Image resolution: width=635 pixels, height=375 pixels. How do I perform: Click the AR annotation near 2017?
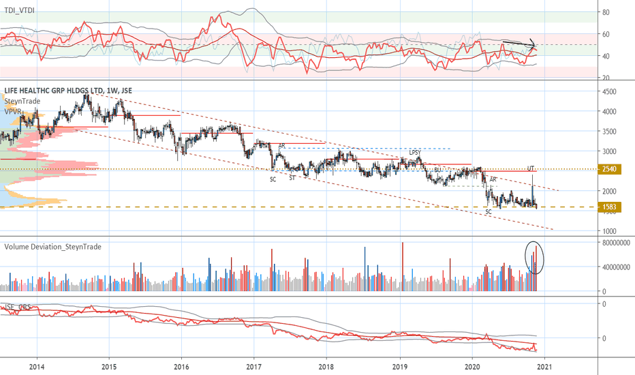(x=281, y=145)
